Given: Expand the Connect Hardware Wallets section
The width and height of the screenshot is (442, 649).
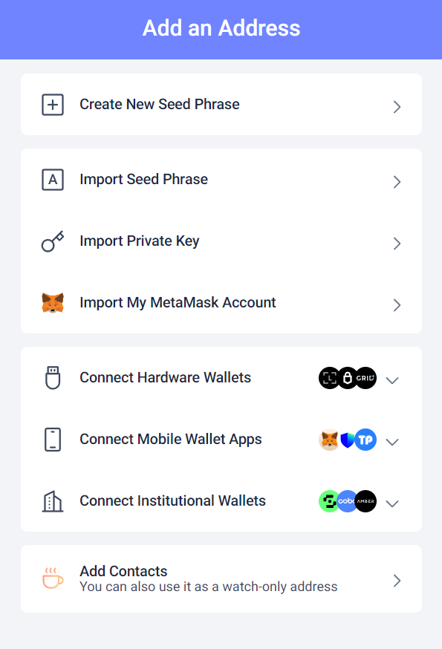Looking at the screenshot, I should [392, 380].
